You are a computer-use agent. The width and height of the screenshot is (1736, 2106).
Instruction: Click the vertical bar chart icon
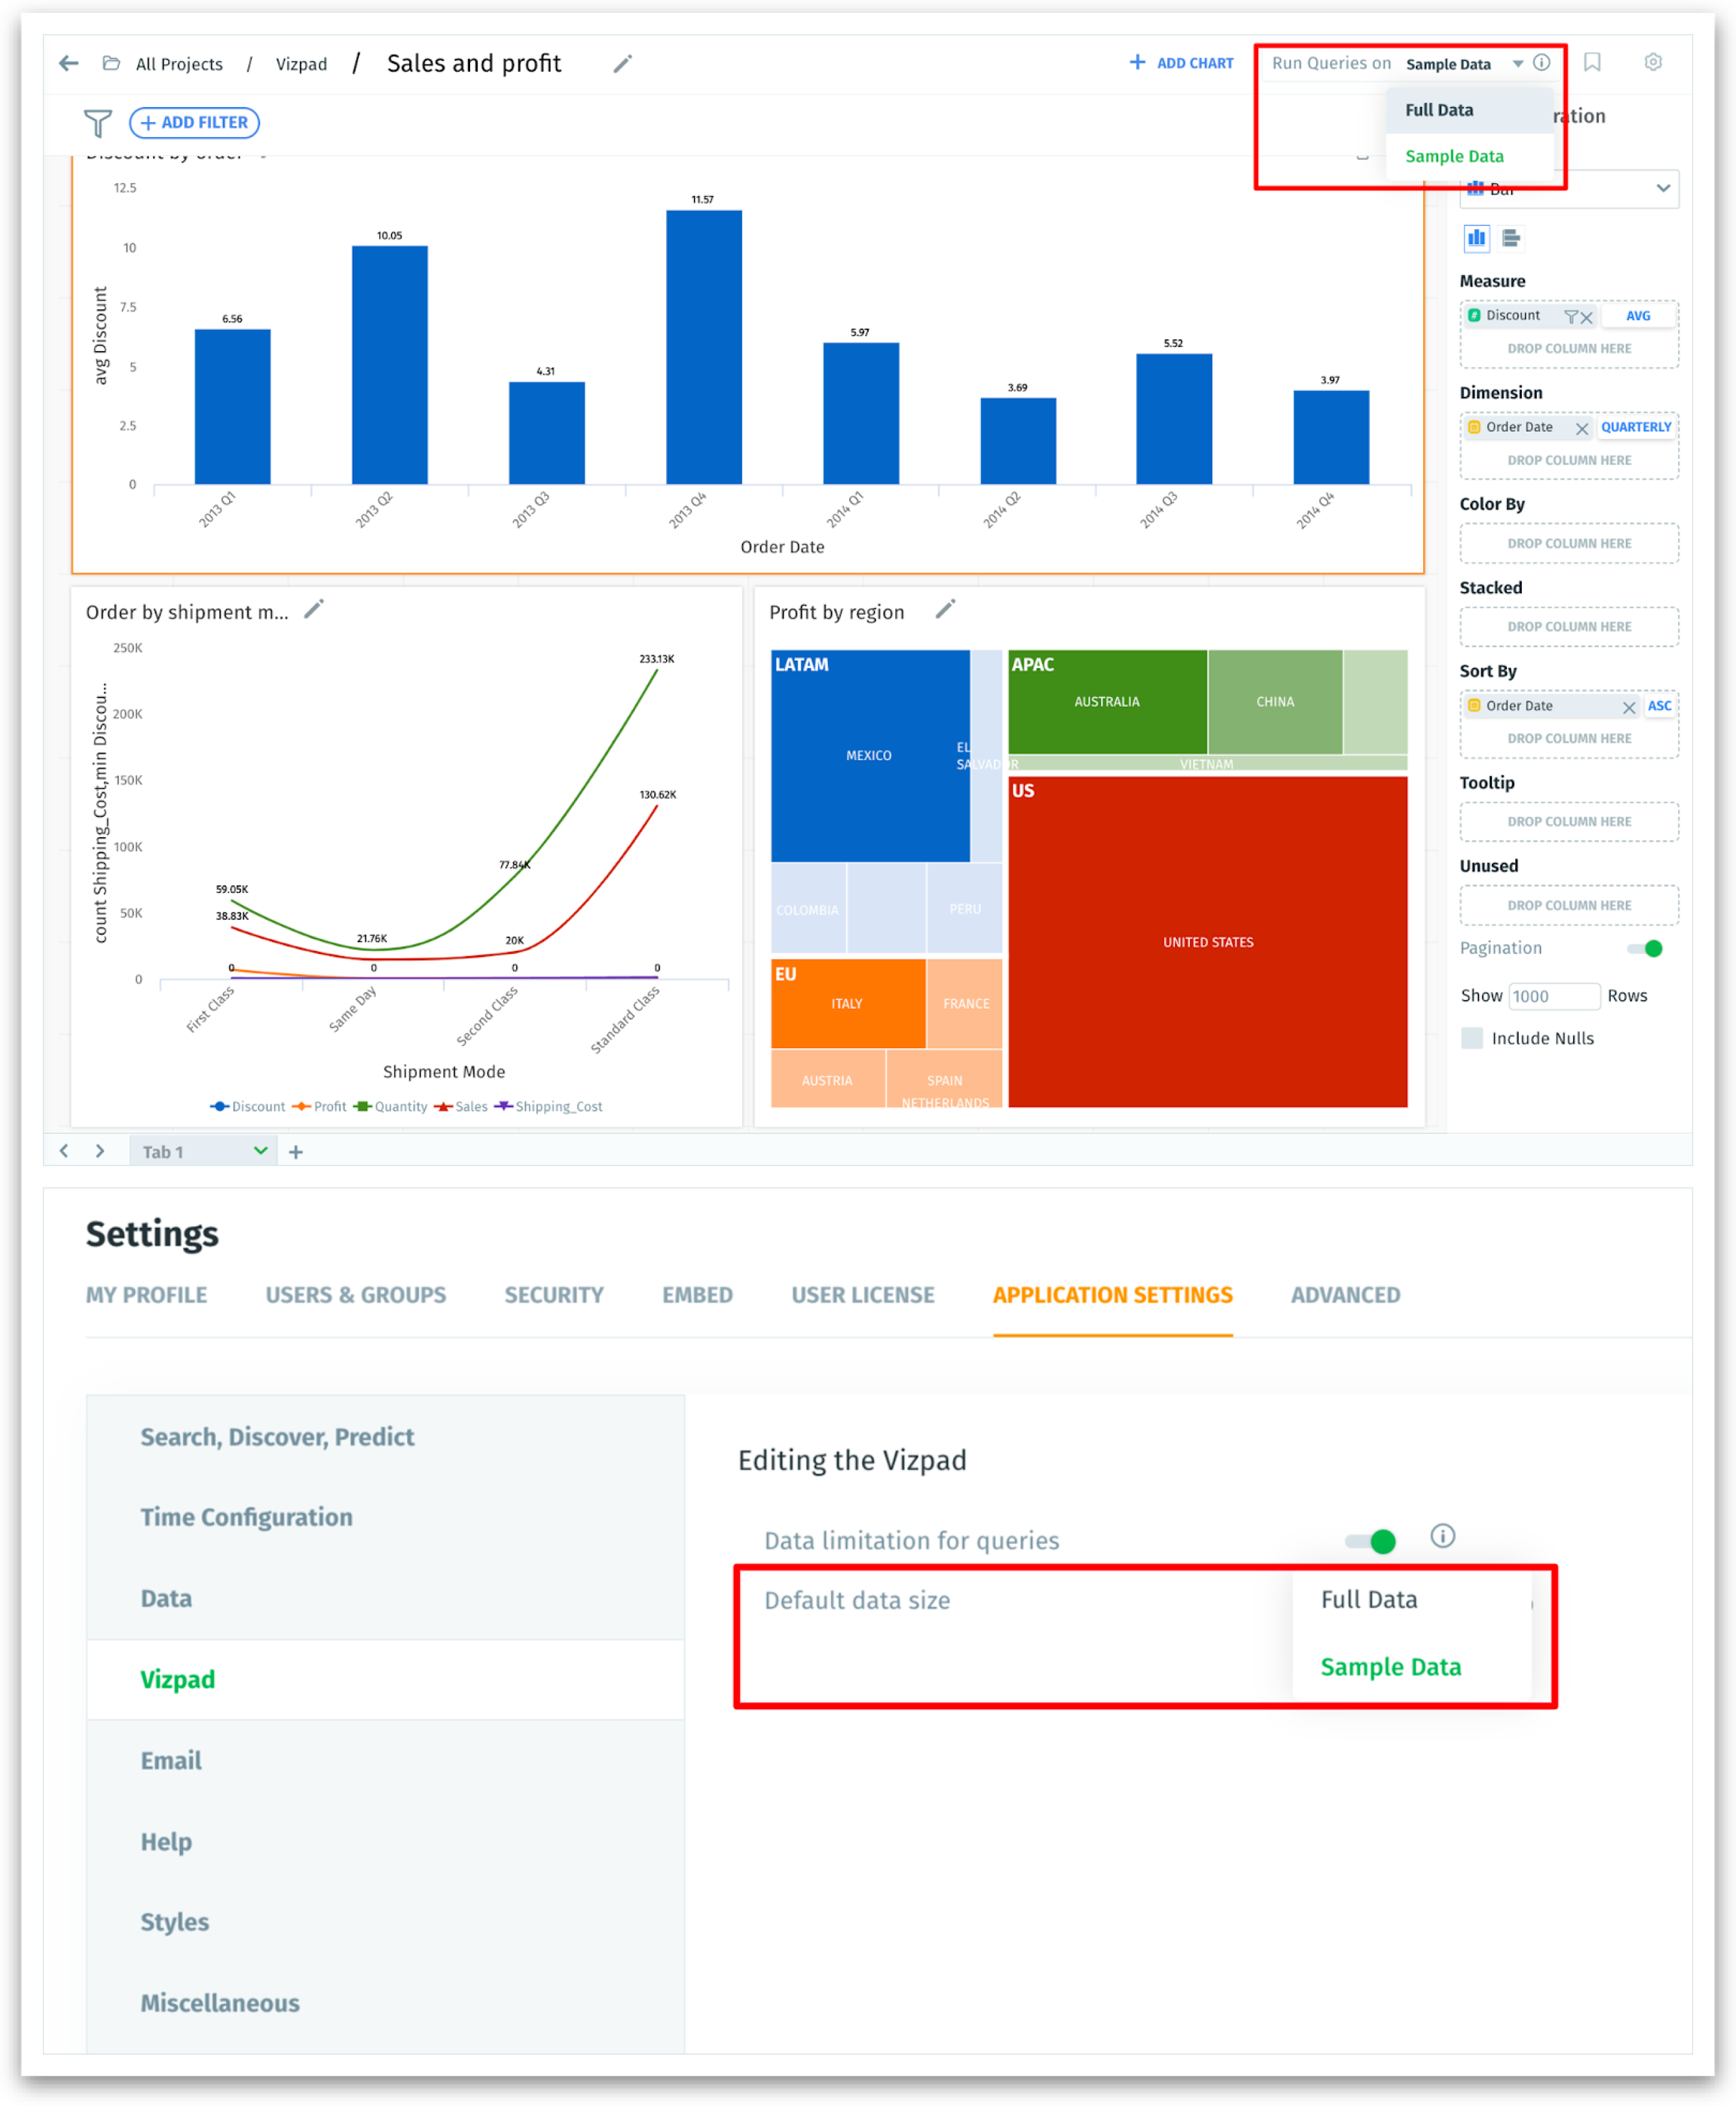(x=1477, y=239)
